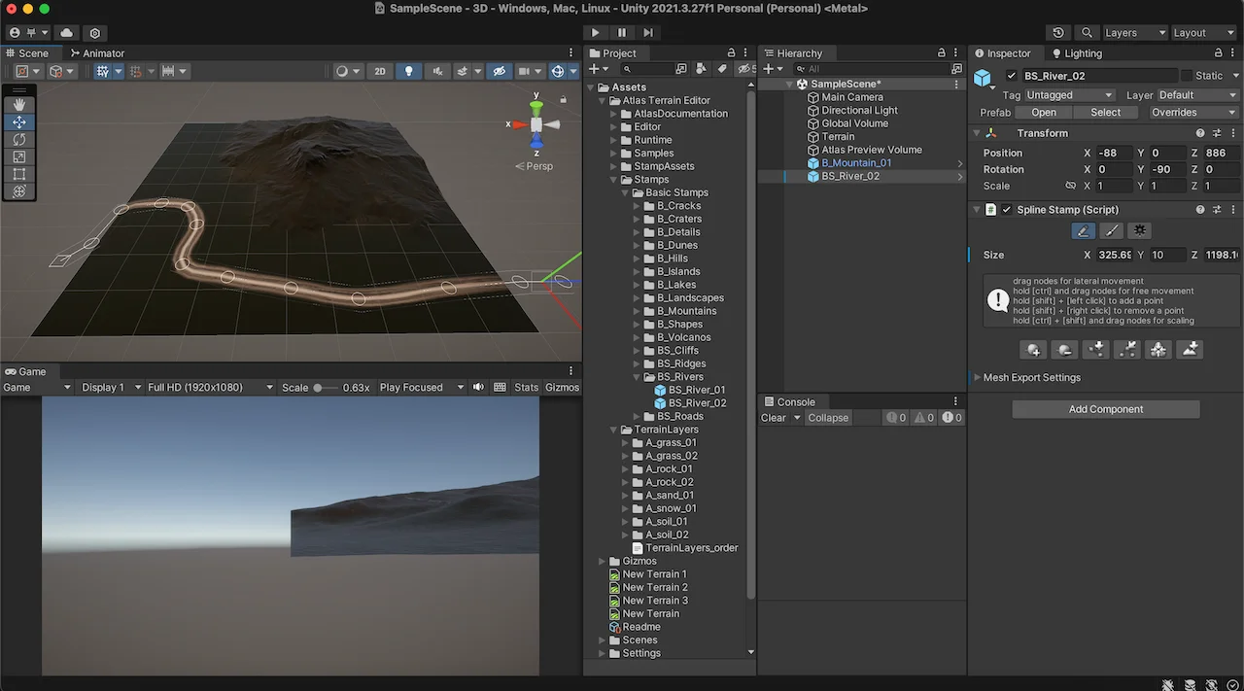Adjust the Game view Scale slider
Viewport: 1244px width, 691px height.
(325, 387)
